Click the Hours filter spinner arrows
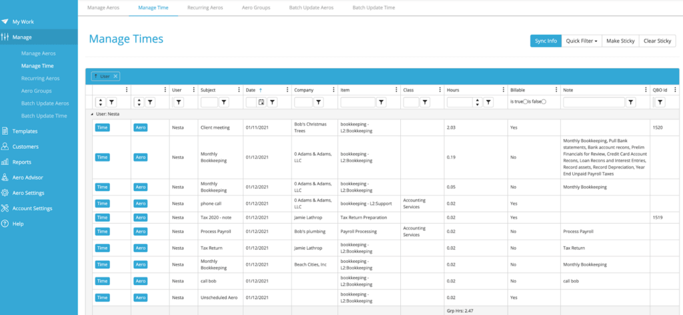The image size is (683, 315). point(478,102)
